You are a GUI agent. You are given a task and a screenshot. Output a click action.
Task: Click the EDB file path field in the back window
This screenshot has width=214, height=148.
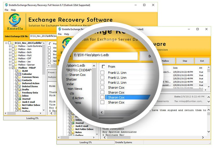coord(43,36)
